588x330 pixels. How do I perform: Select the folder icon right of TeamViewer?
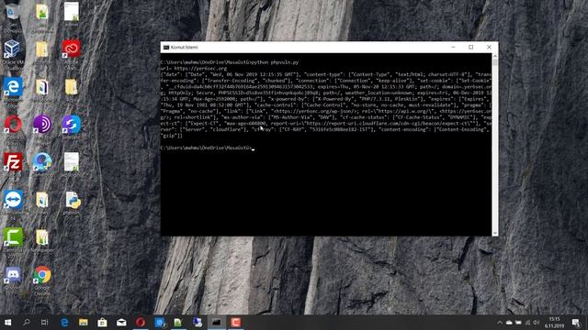coord(42,200)
